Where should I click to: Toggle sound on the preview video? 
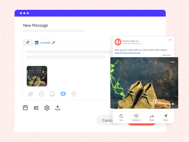pyautogui.click(x=173, y=104)
